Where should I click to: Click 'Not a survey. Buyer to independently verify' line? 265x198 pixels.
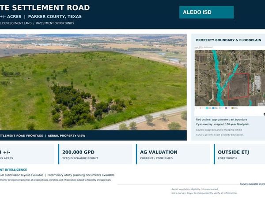tap(204, 193)
